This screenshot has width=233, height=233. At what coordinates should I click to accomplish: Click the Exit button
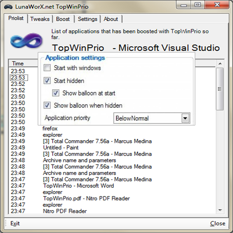(x=15, y=223)
